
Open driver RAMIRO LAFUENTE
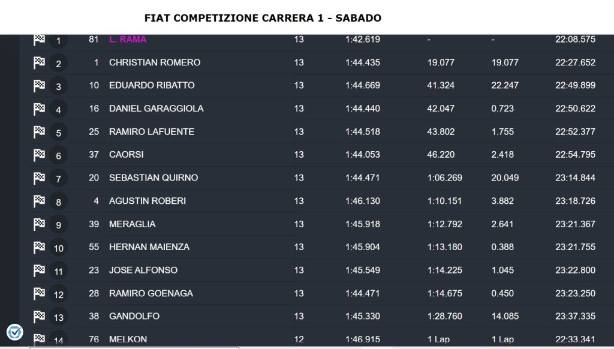[x=152, y=132]
